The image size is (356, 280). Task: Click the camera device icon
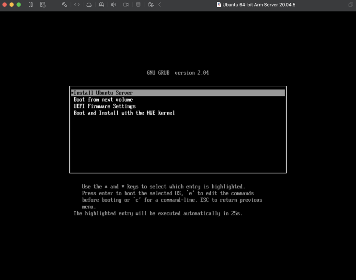tap(126, 4)
